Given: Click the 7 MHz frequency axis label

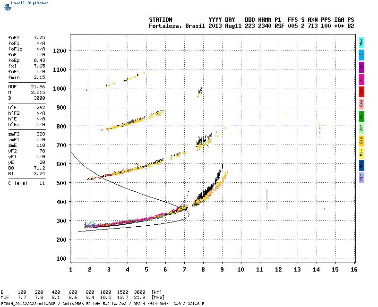Looking at the screenshot, I should (x=184, y=270).
